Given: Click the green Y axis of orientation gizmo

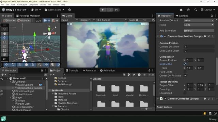Looking at the screenshot, I should pyautogui.click(x=49, y=29).
